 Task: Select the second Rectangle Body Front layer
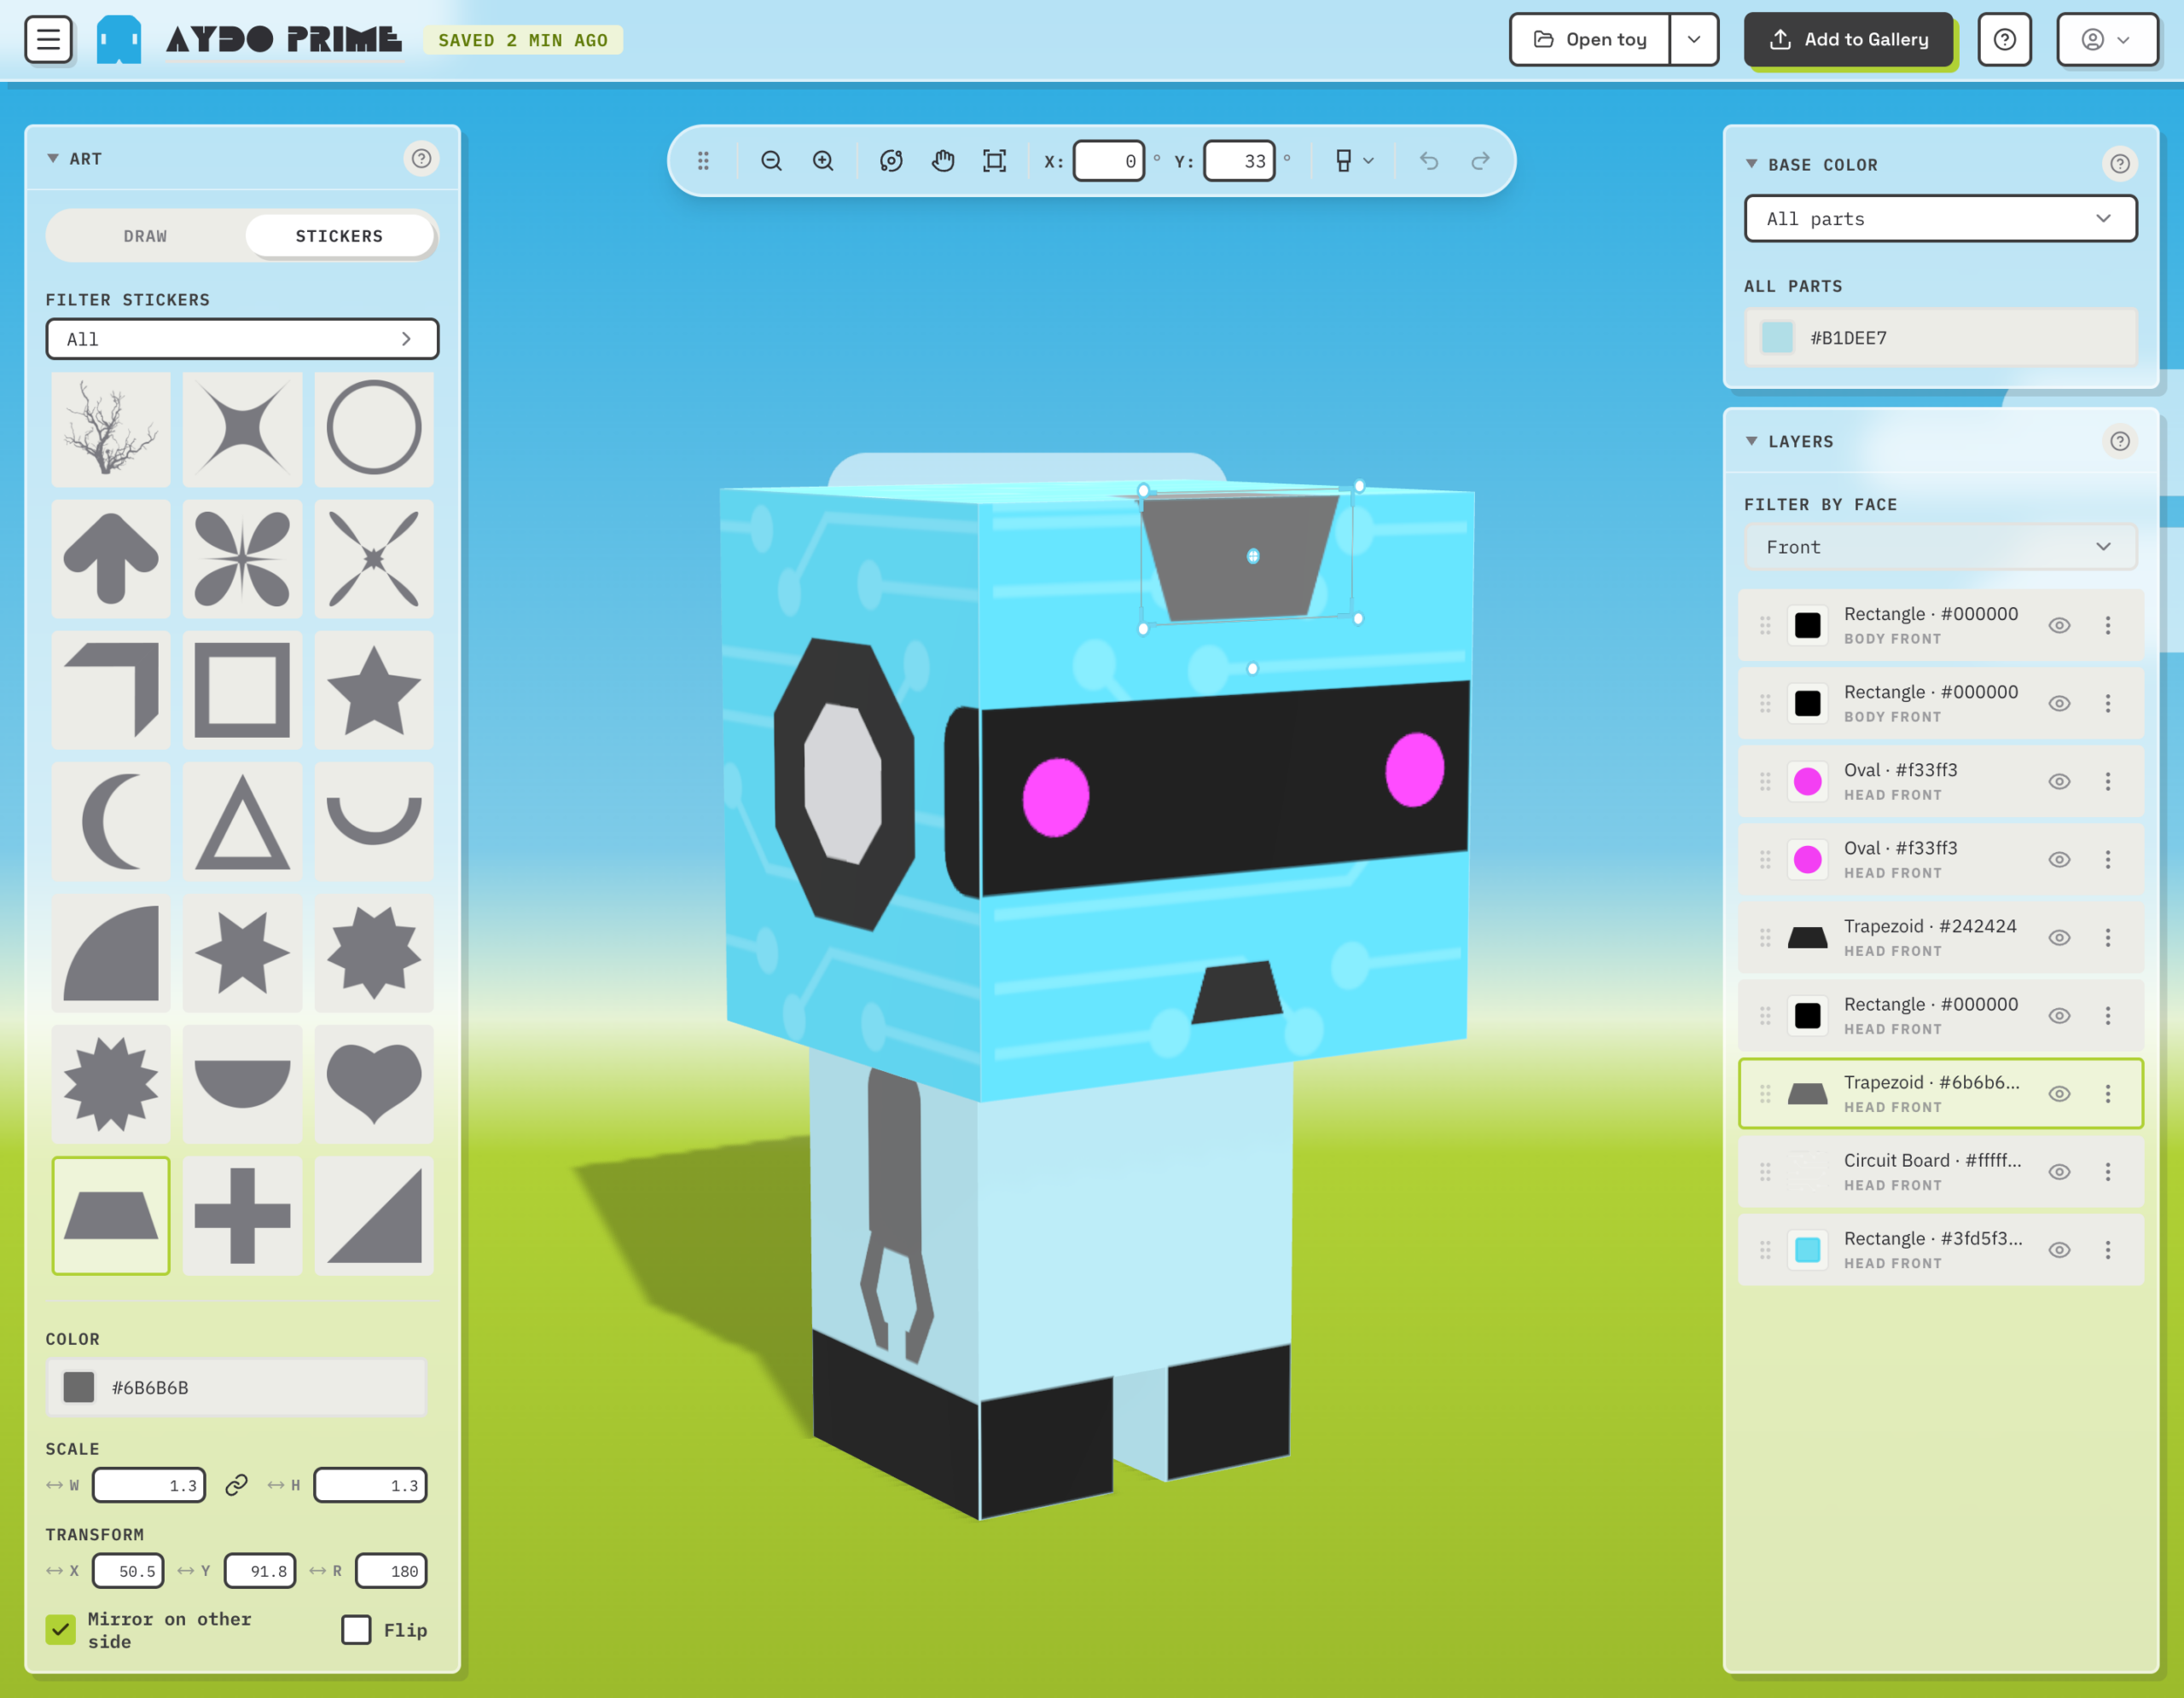coord(1940,704)
